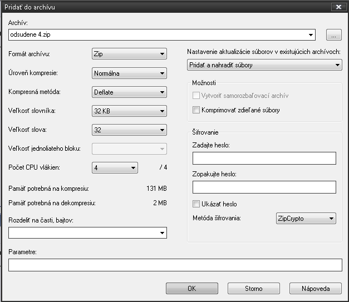Viewport: 349px width, 302px height.
Task: Close the Pridať do archívu dialog
Action: pyautogui.click(x=337, y=7)
